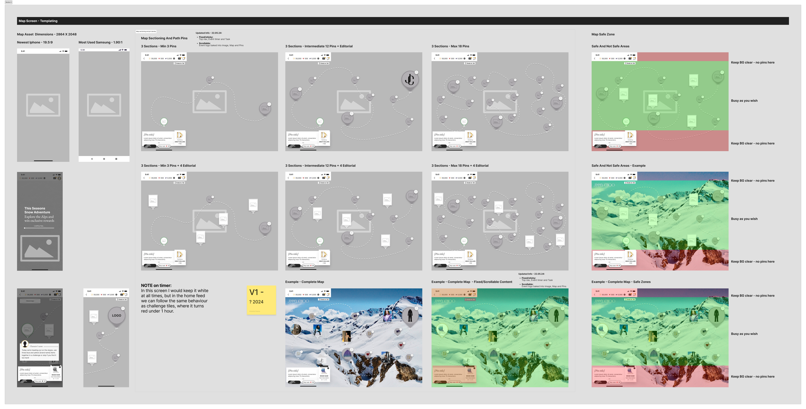Click Samsung mockup's Android back navigation arrow
The image size is (806, 409).
coord(92,159)
